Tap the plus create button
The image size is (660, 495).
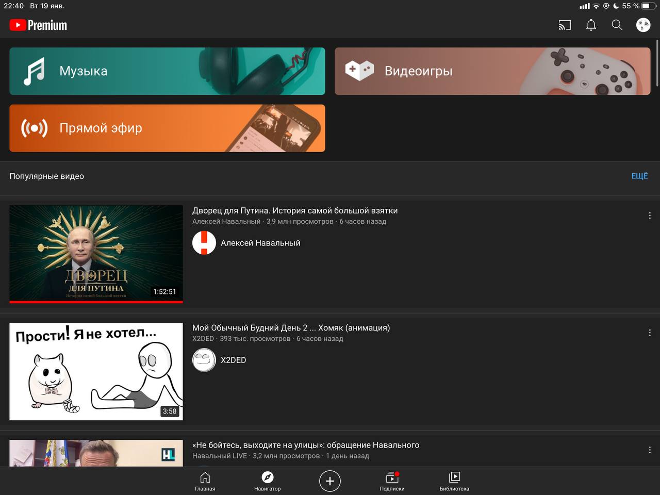[330, 481]
